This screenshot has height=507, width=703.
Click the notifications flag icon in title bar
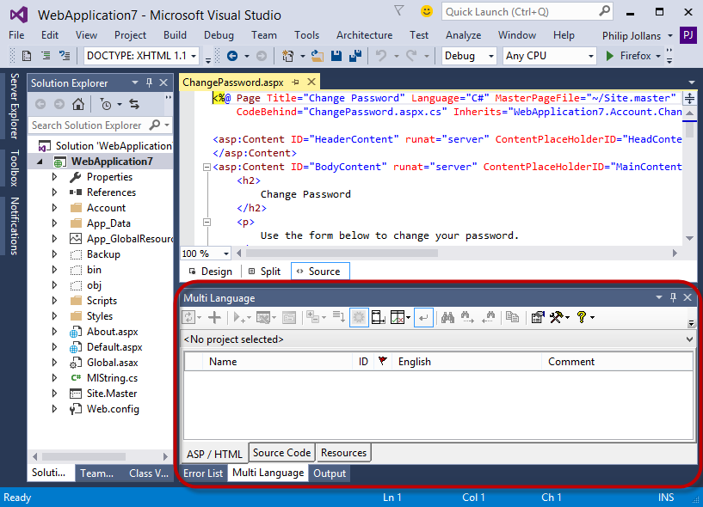point(399,11)
